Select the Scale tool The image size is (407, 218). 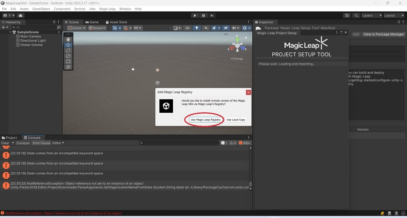[68, 56]
